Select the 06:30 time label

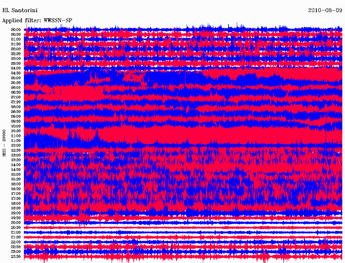coord(15,92)
